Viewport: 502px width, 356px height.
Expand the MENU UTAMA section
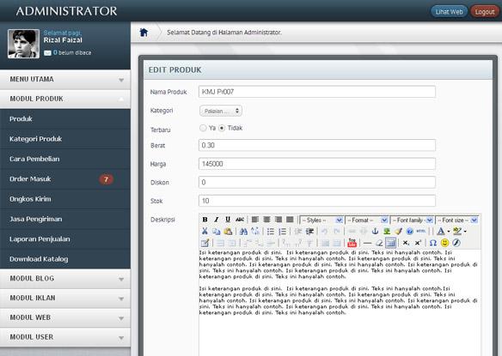[x=65, y=79]
